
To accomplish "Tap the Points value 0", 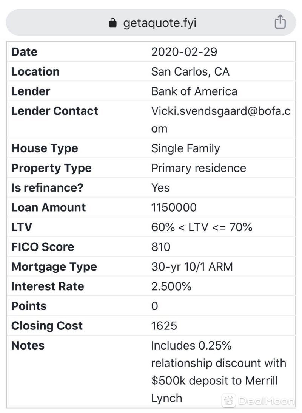I will (x=155, y=306).
